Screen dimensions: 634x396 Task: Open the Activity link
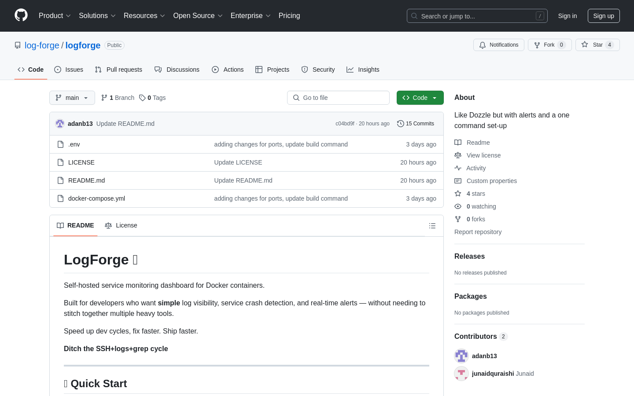(470, 168)
